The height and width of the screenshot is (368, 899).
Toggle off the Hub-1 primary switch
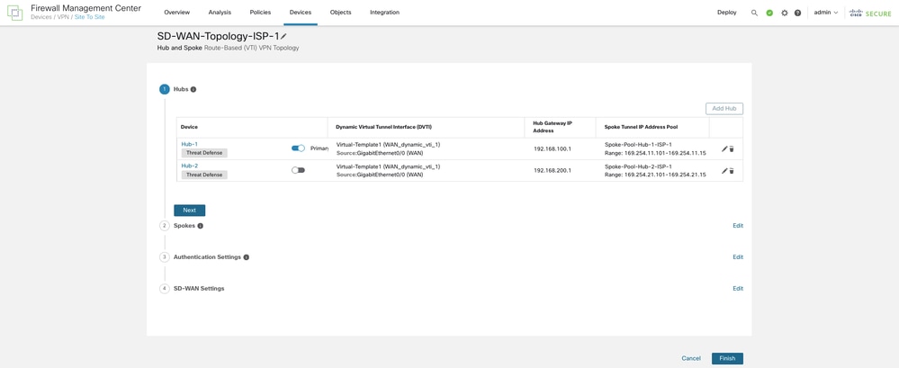point(298,148)
